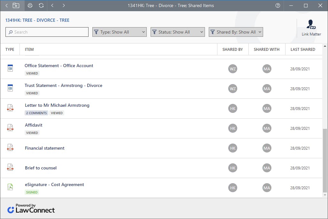The image size is (328, 219).
Task: Click the matter folder icon in title bar
Action: click(16, 5)
